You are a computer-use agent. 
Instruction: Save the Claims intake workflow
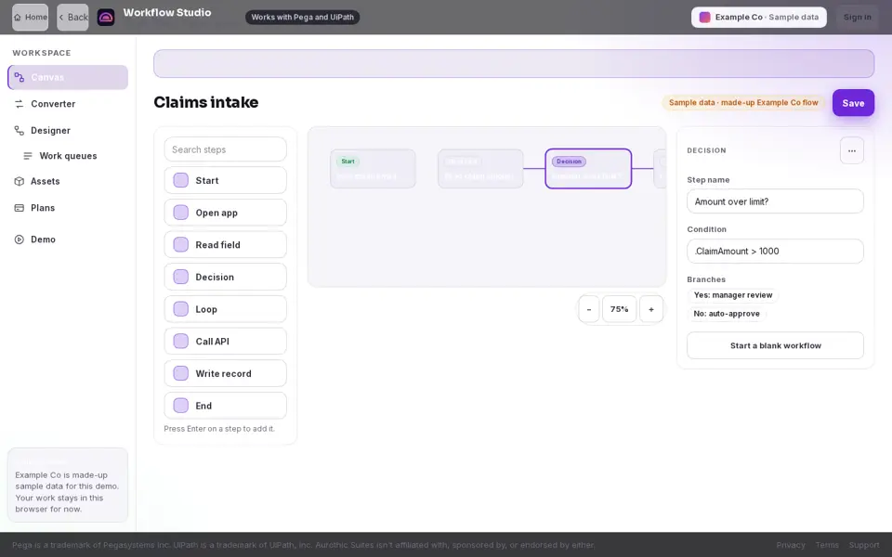(x=853, y=103)
